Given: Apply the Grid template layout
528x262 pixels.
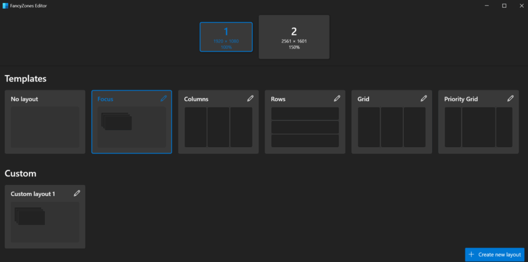Looking at the screenshot, I should point(392,122).
